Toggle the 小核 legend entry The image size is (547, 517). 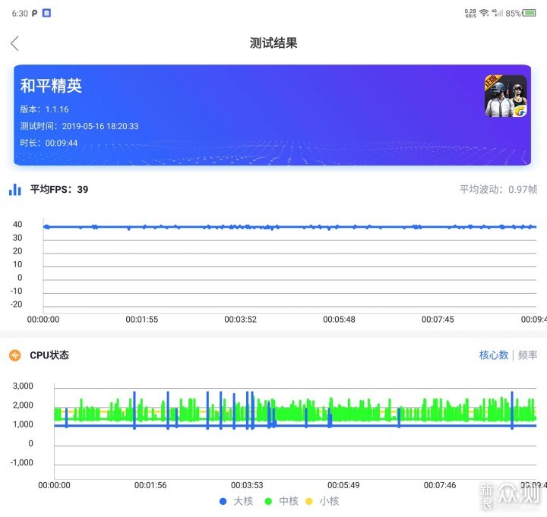(322, 501)
